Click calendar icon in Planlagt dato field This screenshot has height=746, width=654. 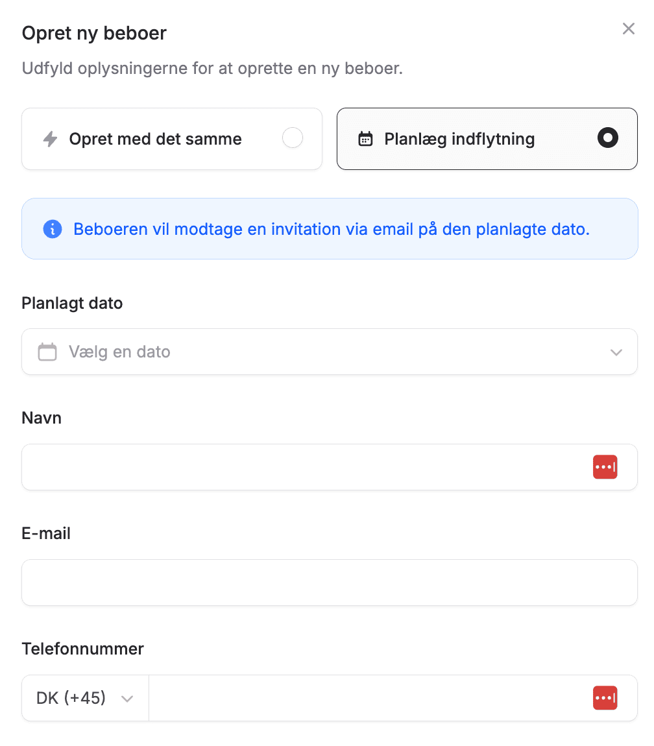click(x=47, y=352)
